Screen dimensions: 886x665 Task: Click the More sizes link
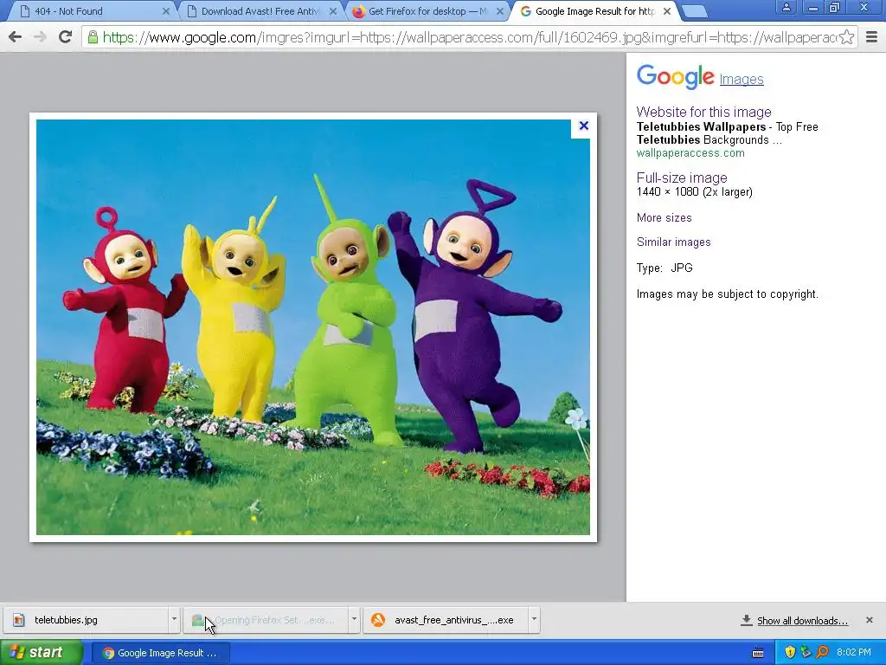[x=664, y=217]
